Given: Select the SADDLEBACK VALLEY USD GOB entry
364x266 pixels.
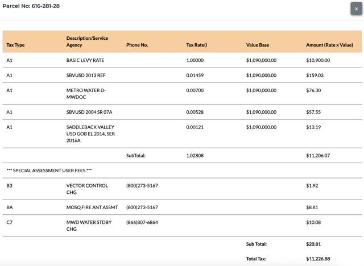Looking at the screenshot, I should (90, 134).
